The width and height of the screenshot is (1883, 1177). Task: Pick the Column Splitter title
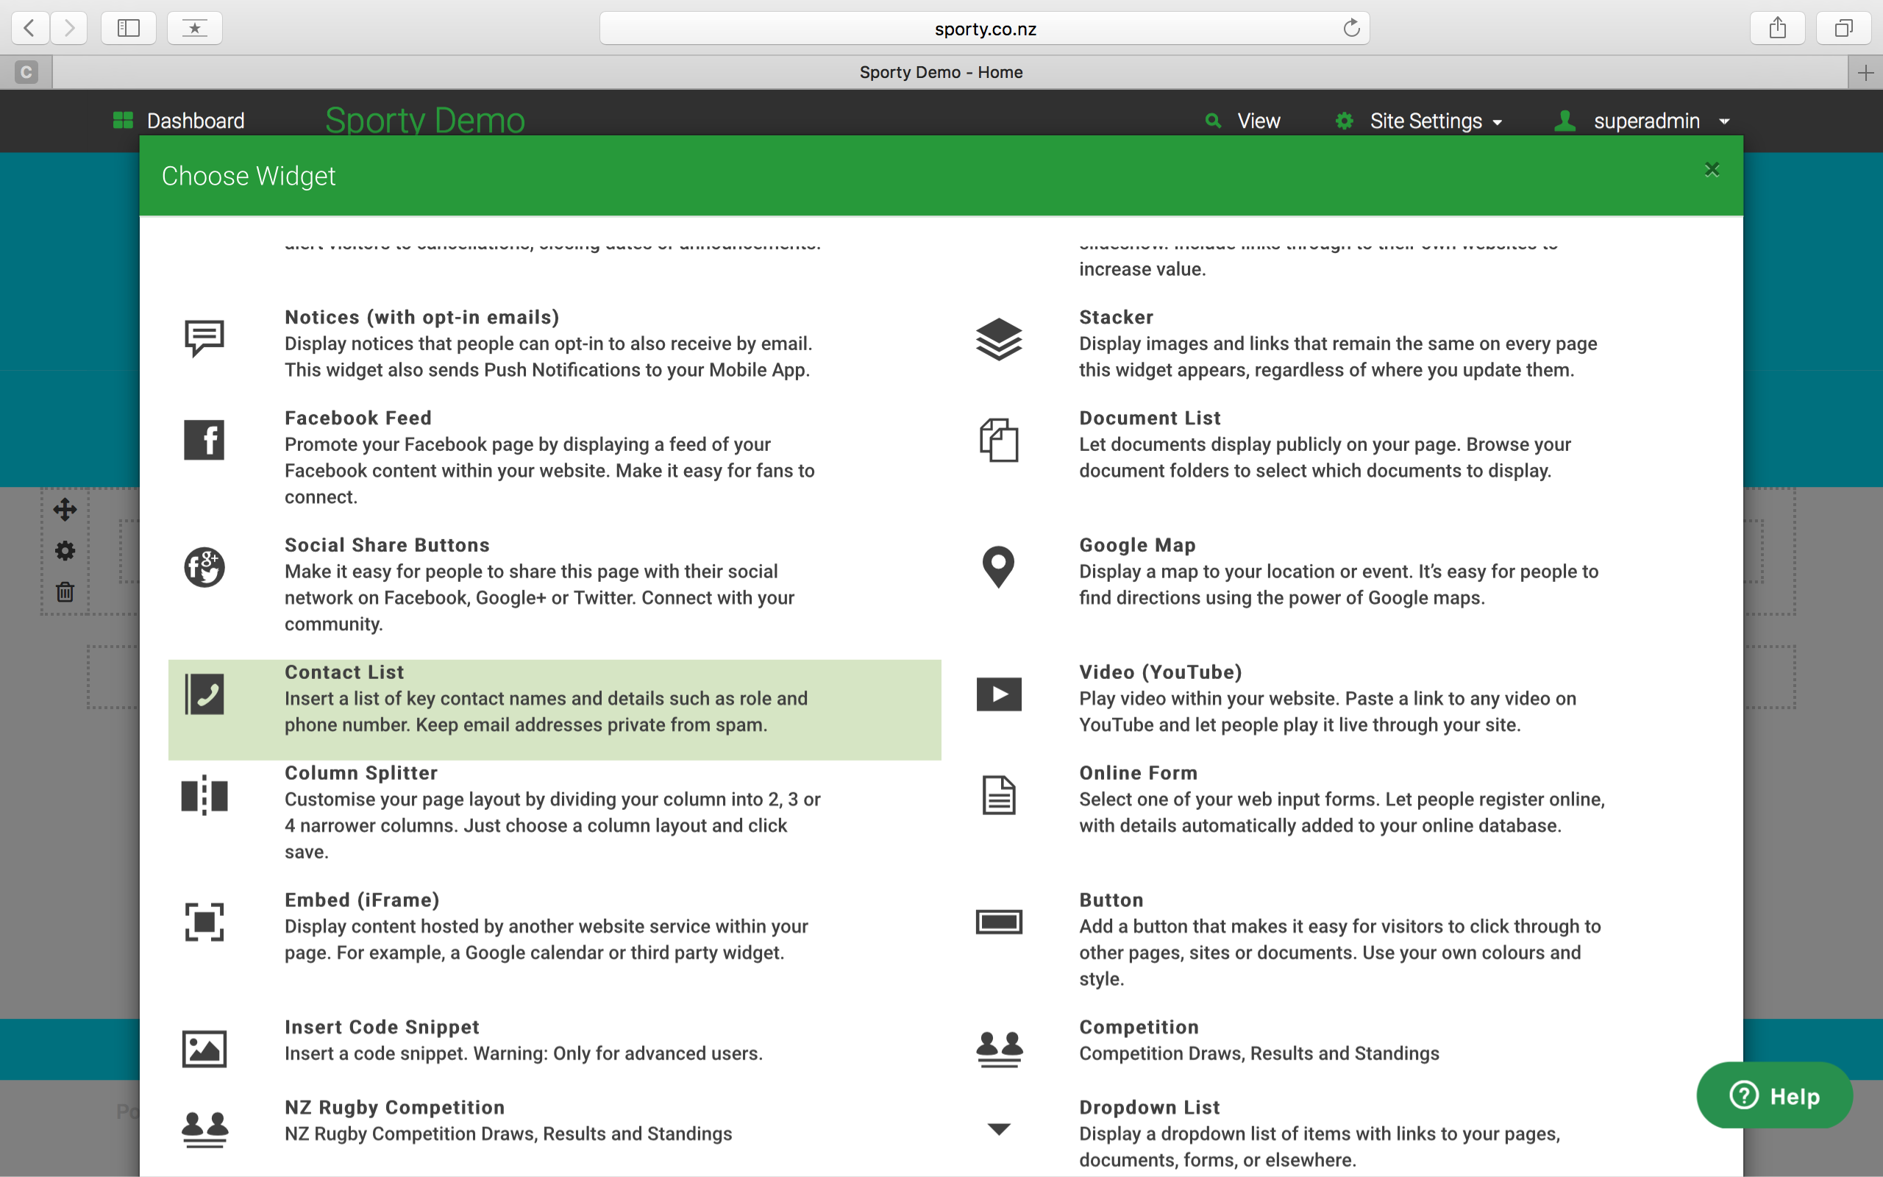[x=361, y=773]
